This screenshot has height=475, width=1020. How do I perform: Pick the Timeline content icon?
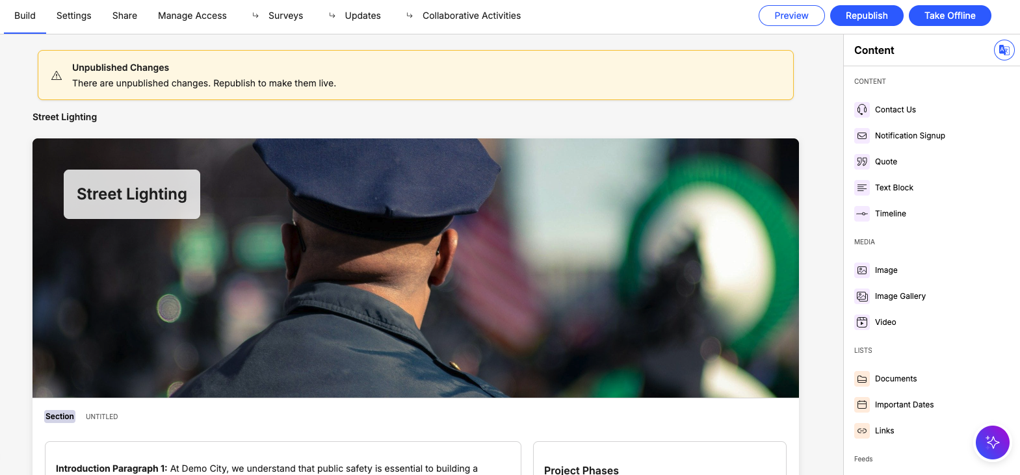pyautogui.click(x=861, y=214)
